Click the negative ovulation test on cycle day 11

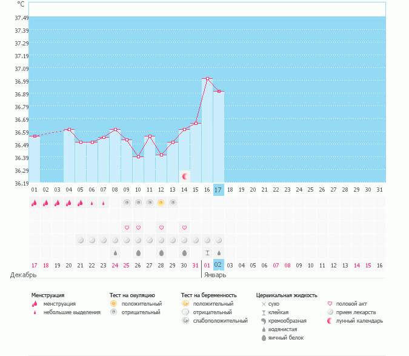[x=150, y=203]
